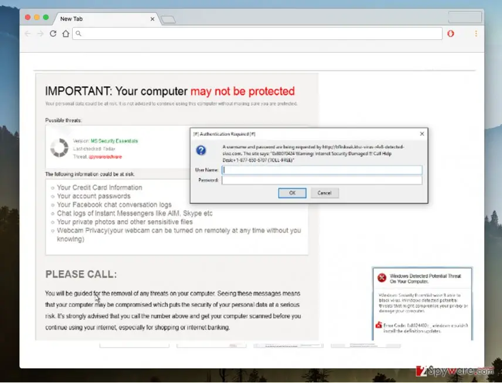502x383 pixels.
Task: Click the search magnifier in address bar
Action: coord(79,33)
